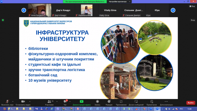This screenshot has width=197, height=111.
Task: Expand participants options arrow
Action: pyautogui.click(x=57, y=101)
